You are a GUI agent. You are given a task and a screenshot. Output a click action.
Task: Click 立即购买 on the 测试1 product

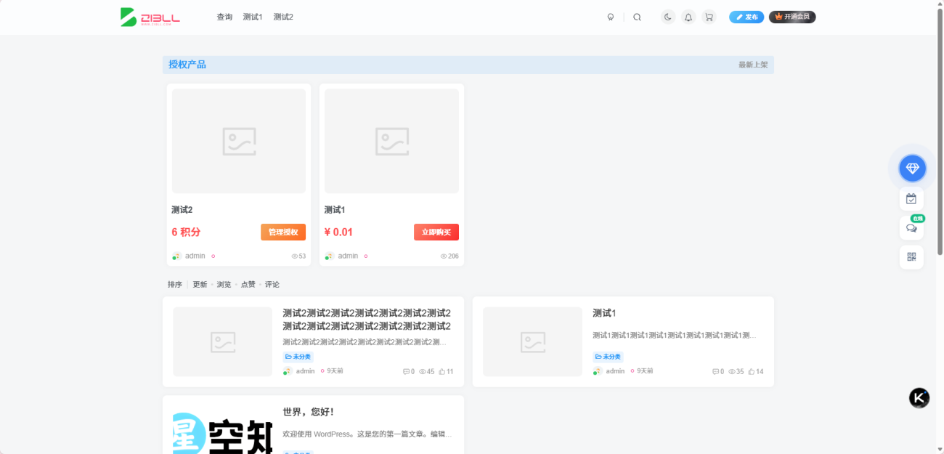436,232
